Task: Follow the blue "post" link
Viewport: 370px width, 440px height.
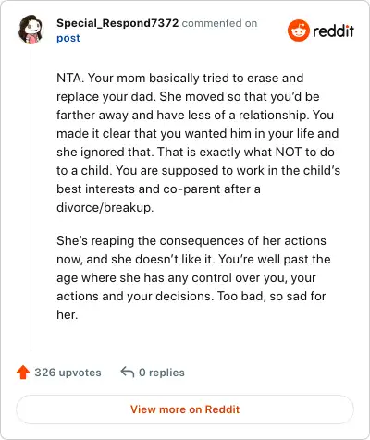Action: (x=68, y=38)
